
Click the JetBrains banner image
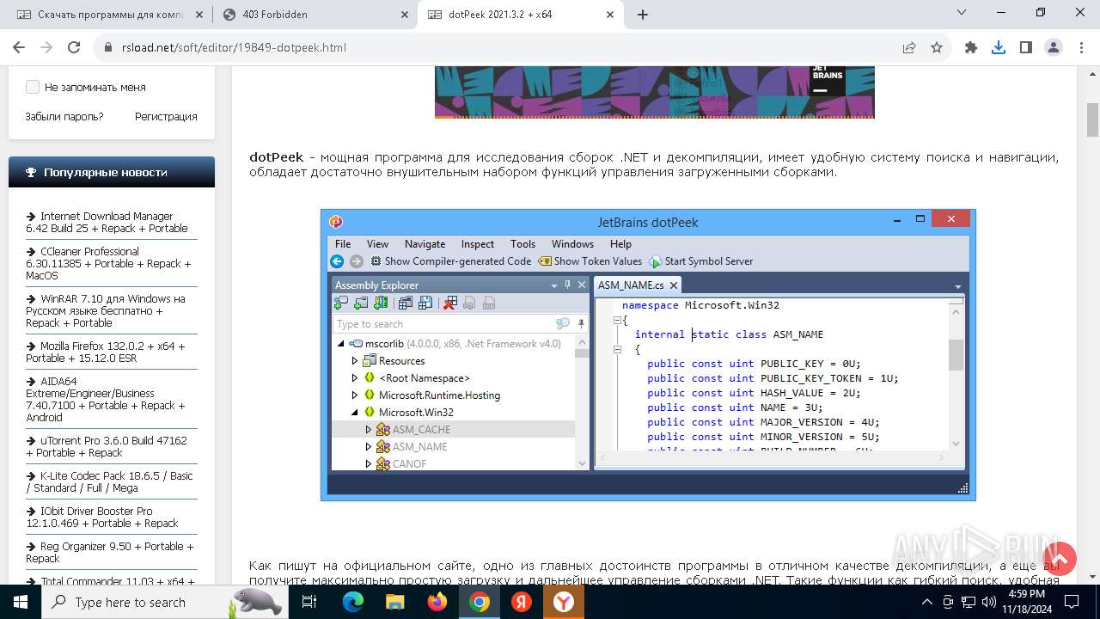pyautogui.click(x=654, y=92)
